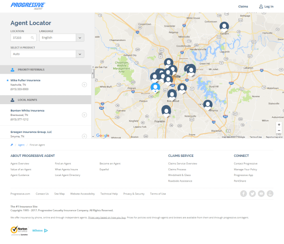The image size is (284, 244).
Task: Open Manage Your Policy link
Action: pos(245,169)
